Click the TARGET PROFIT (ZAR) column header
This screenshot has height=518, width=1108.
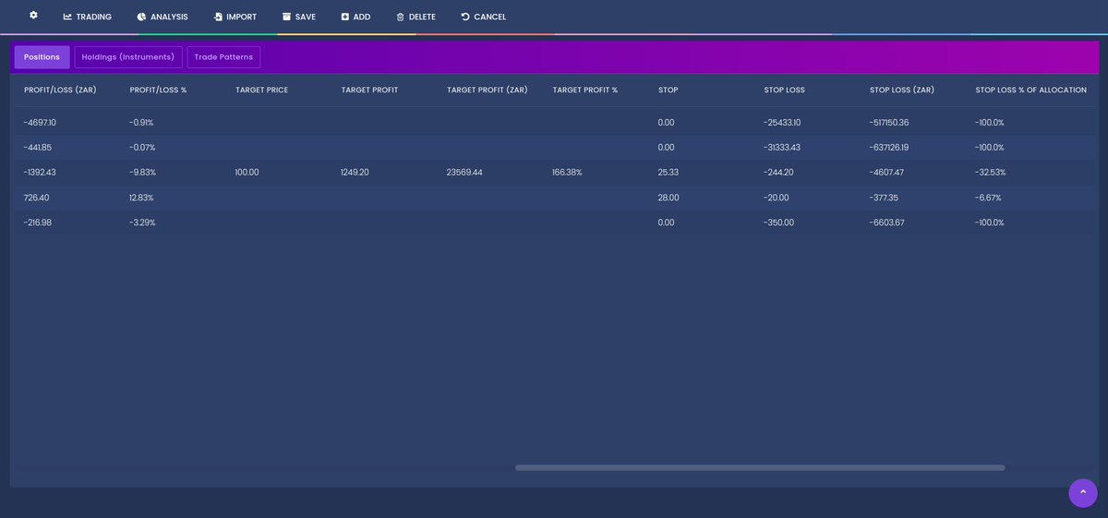488,90
